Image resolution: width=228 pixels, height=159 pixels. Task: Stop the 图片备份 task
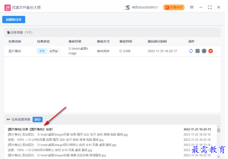point(198,51)
